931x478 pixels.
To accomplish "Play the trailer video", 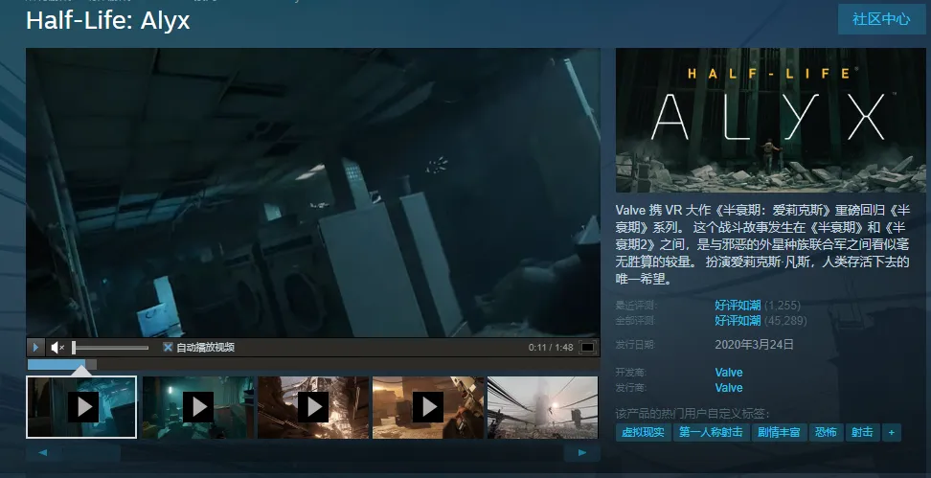I will pyautogui.click(x=35, y=348).
